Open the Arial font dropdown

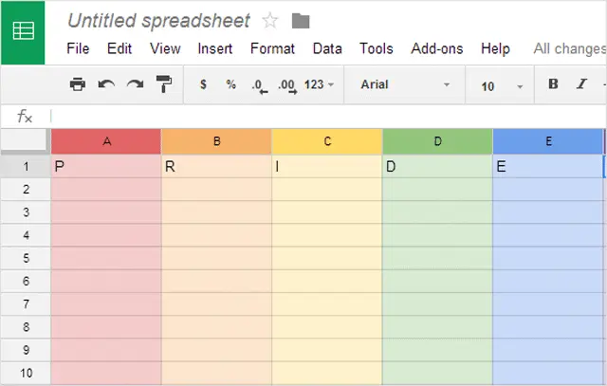(405, 85)
